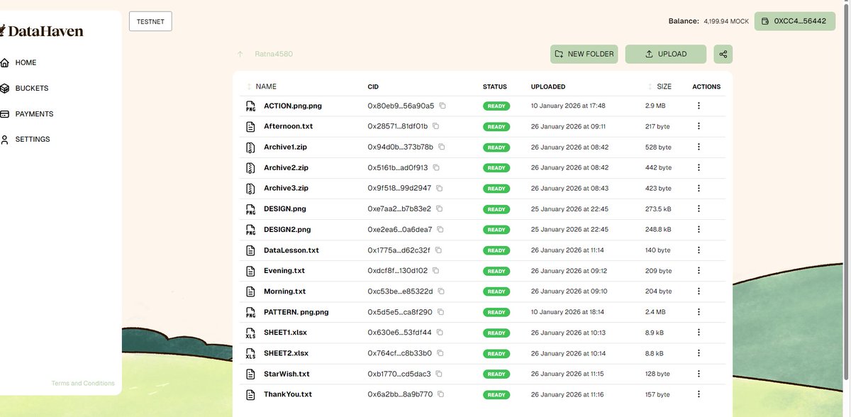Open actions menu for DataLesson.txt

click(699, 250)
